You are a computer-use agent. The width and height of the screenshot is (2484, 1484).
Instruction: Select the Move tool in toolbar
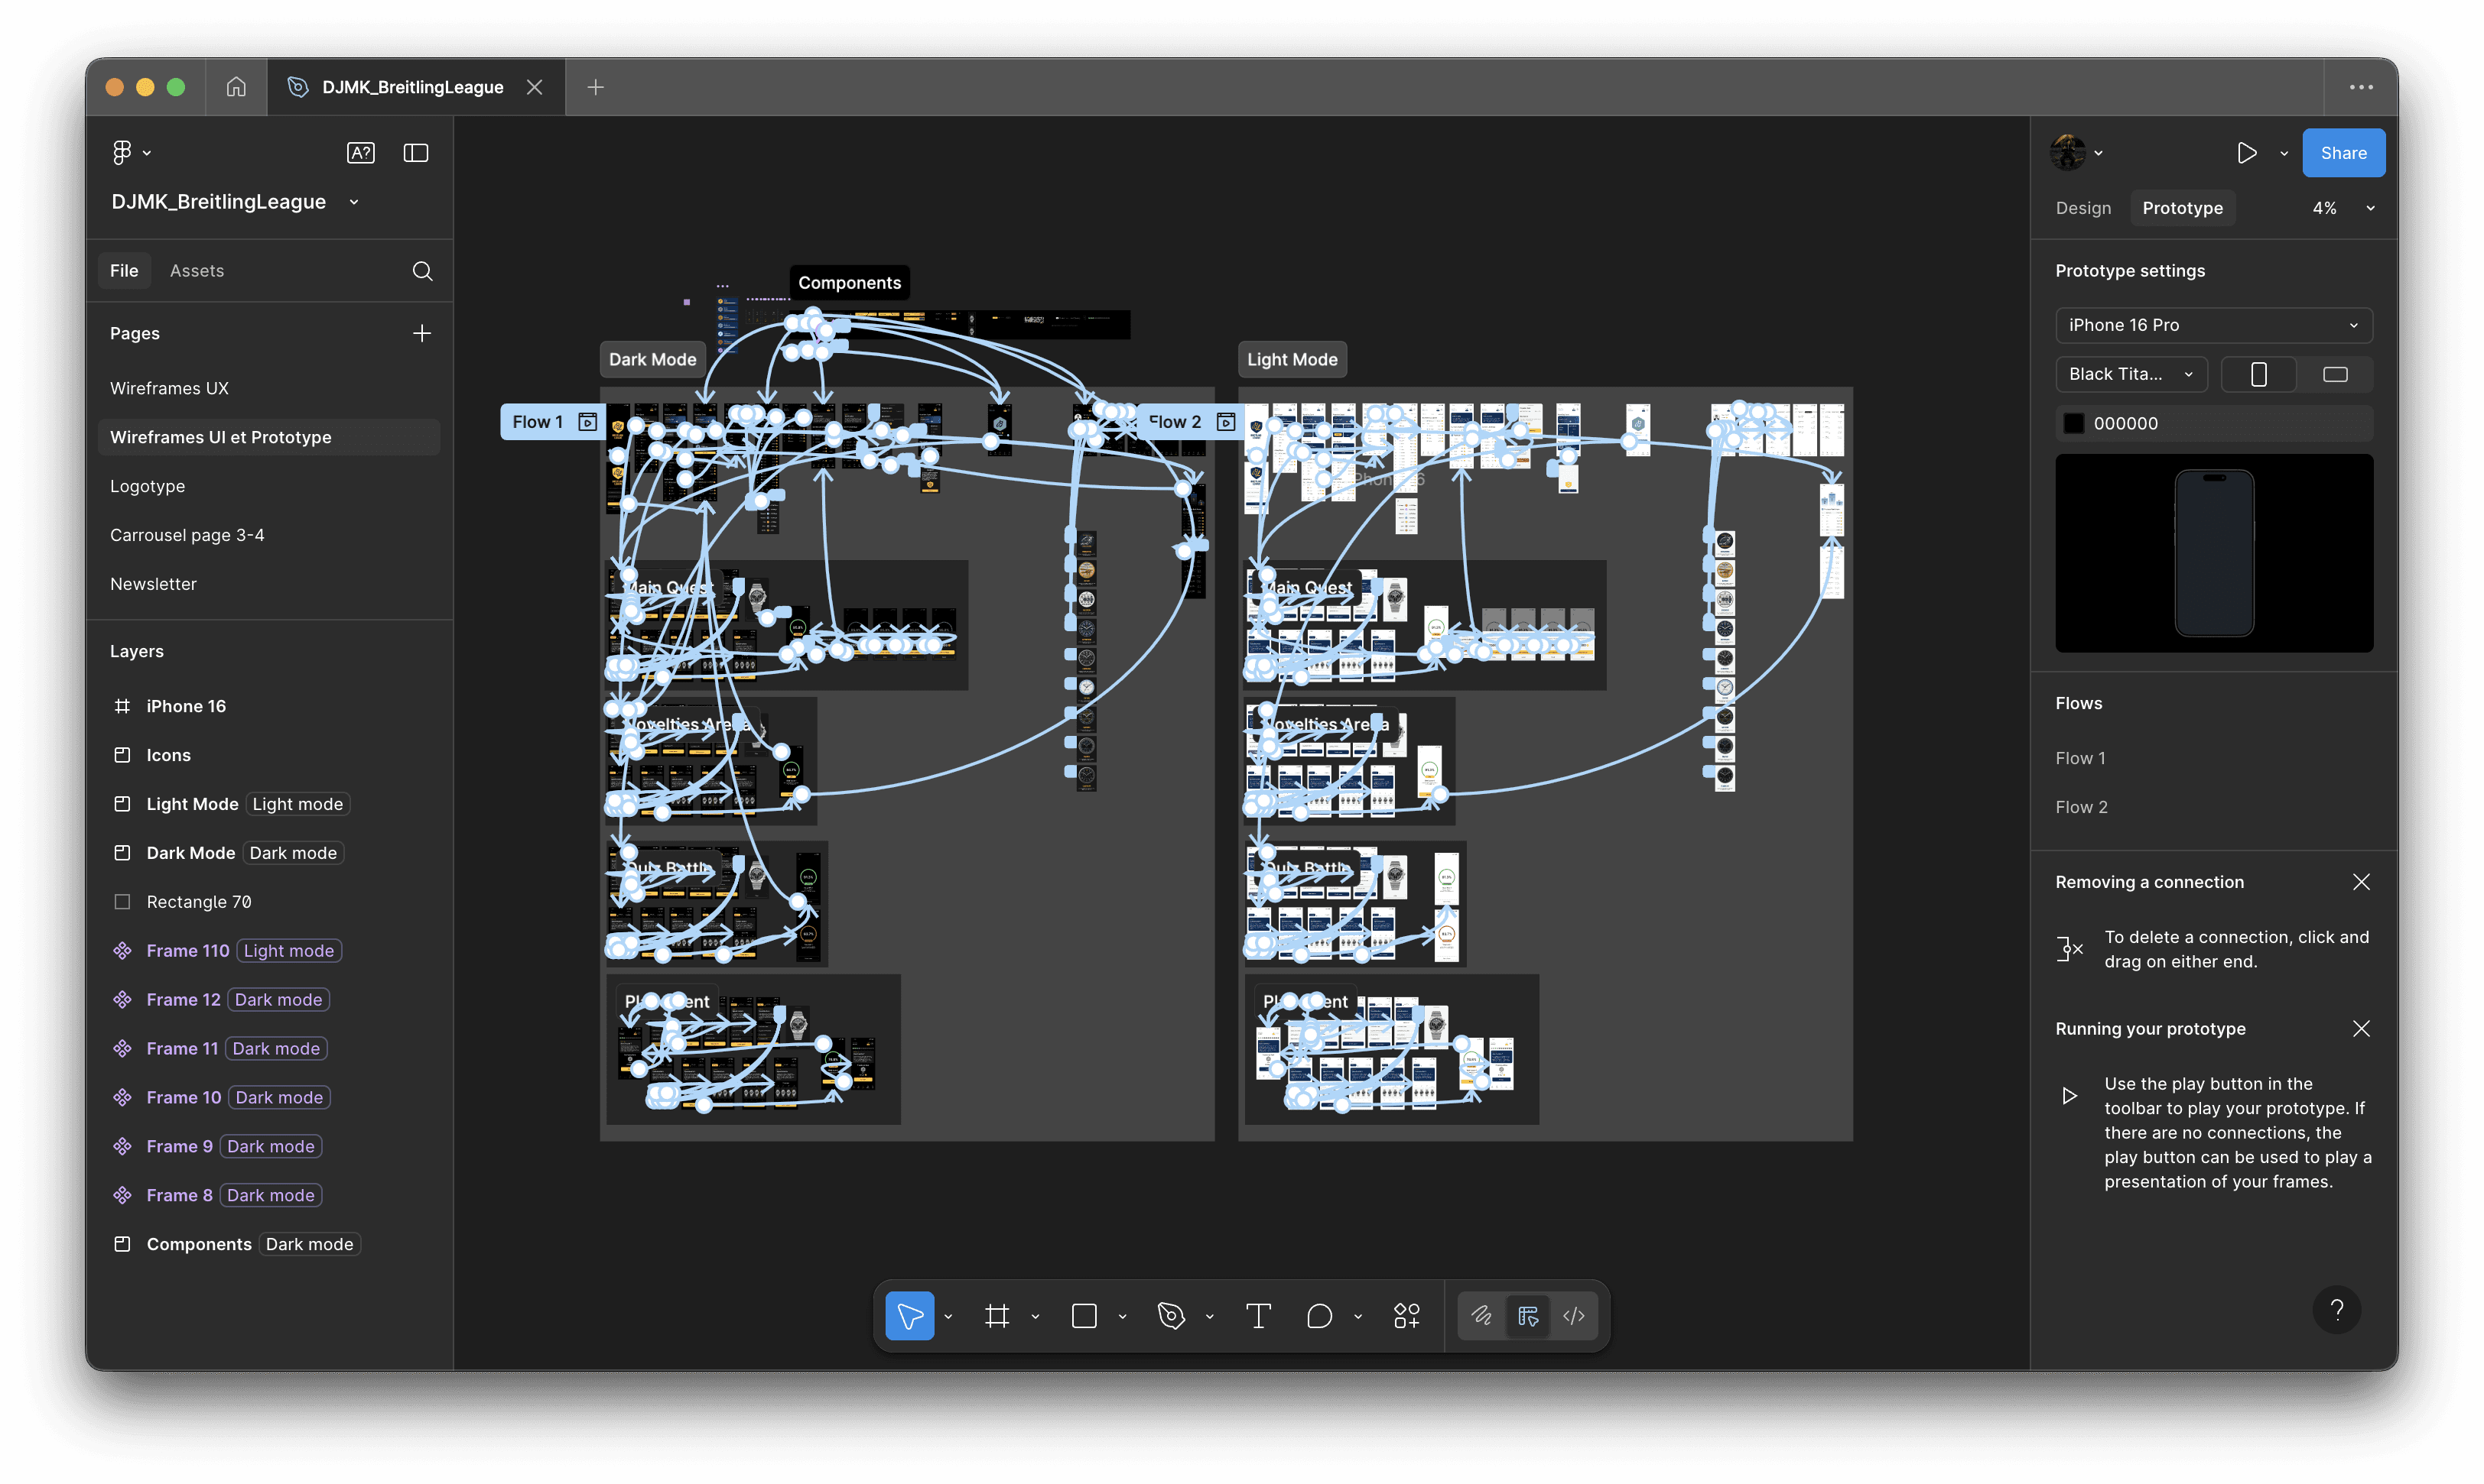(910, 1316)
